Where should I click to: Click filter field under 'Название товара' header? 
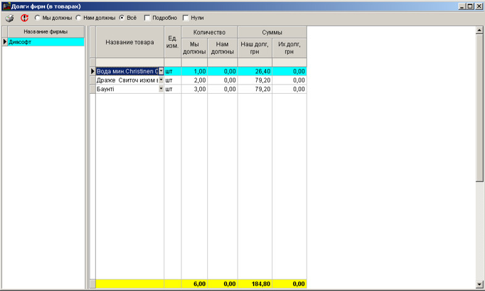pyautogui.click(x=130, y=62)
